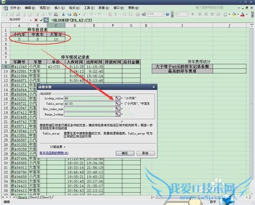Click the Table_array range picker icon
This screenshot has width=255, height=205.
pyautogui.click(x=117, y=104)
